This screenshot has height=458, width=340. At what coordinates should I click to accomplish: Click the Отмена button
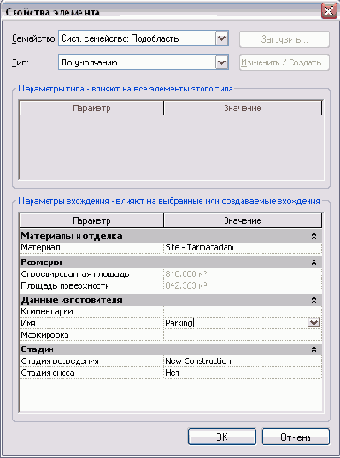click(x=296, y=437)
